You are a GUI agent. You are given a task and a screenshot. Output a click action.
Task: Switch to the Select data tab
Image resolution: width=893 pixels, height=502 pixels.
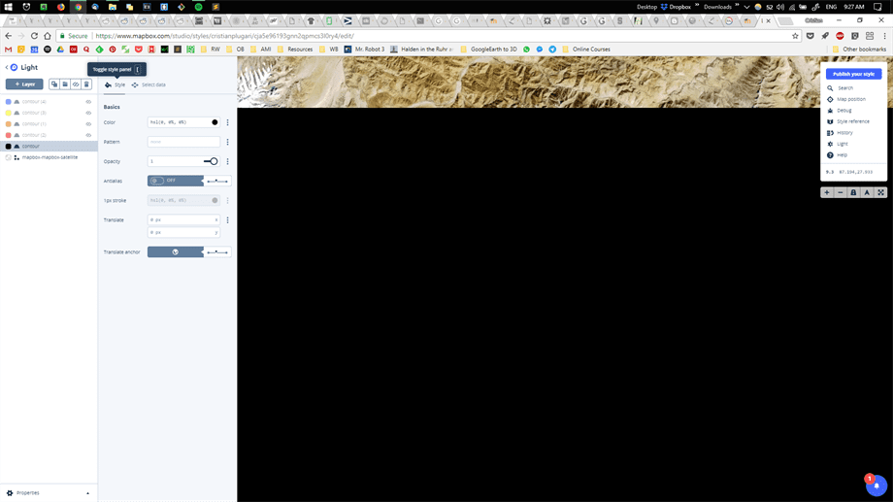(x=149, y=84)
